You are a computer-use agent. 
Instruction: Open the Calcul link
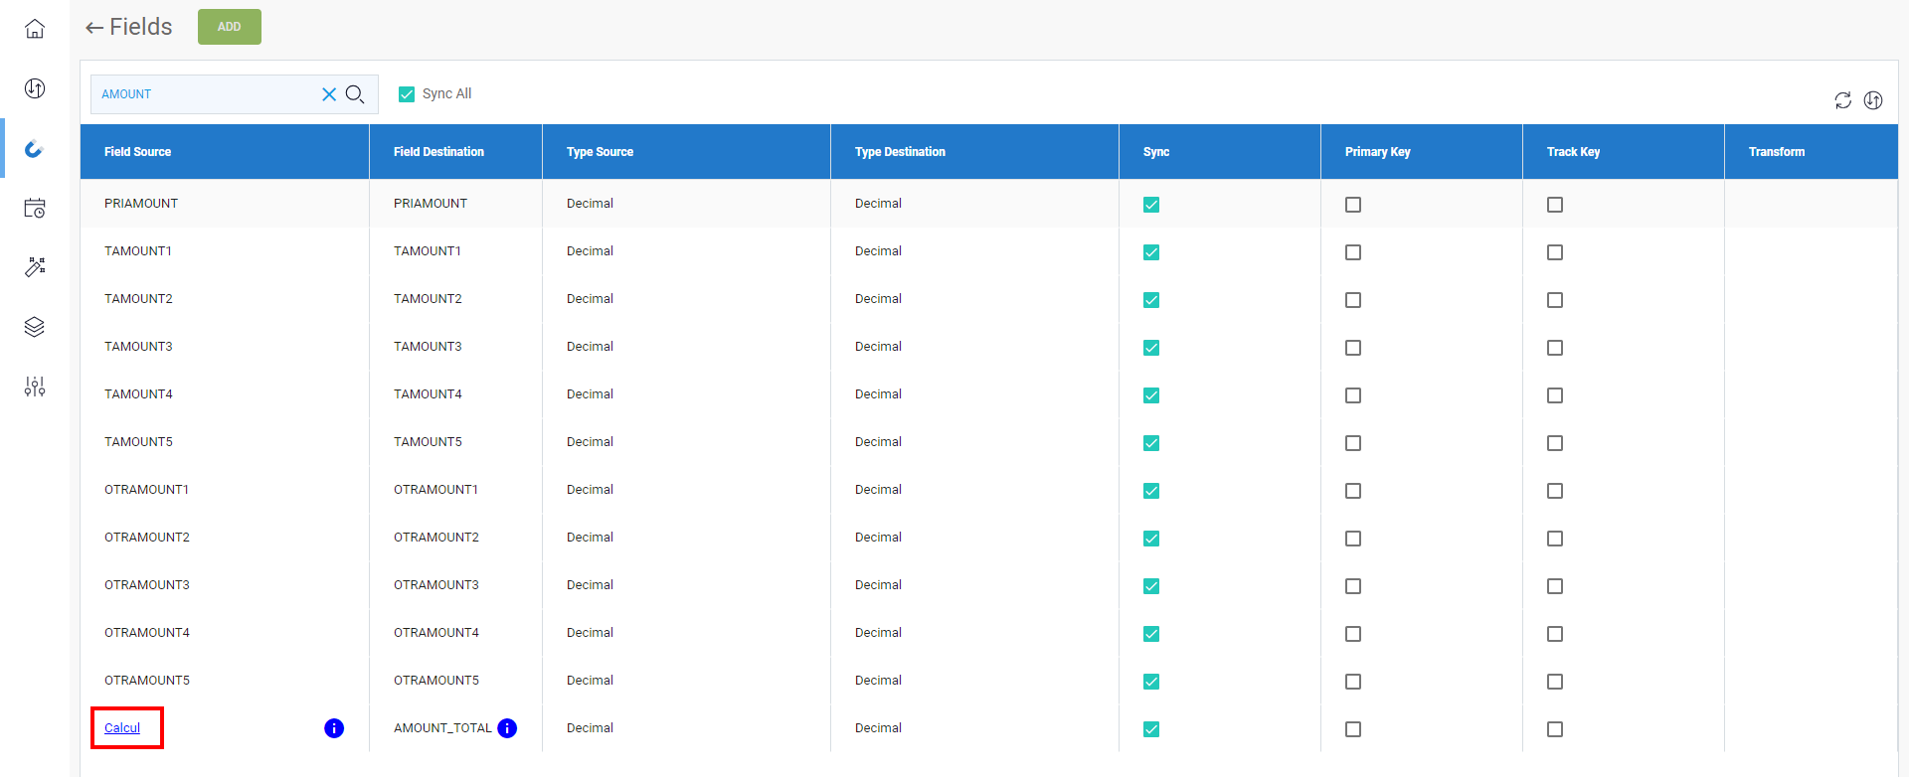tap(122, 728)
